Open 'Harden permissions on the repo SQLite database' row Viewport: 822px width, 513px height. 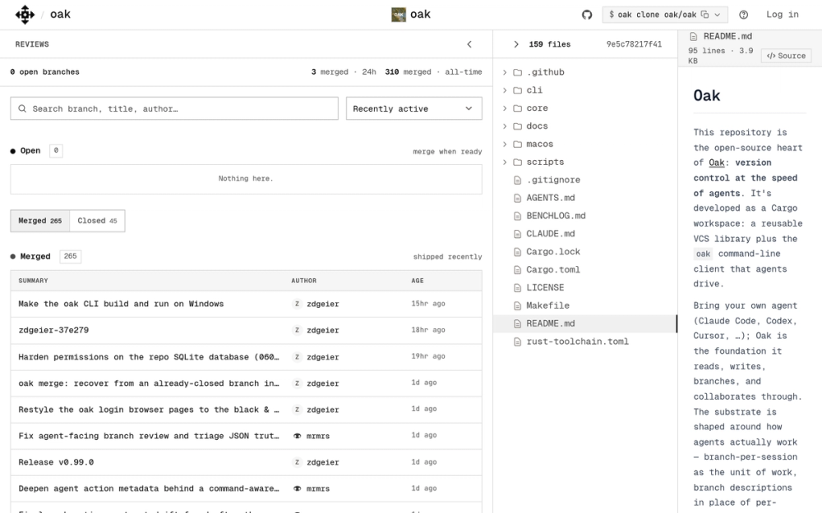click(246, 356)
